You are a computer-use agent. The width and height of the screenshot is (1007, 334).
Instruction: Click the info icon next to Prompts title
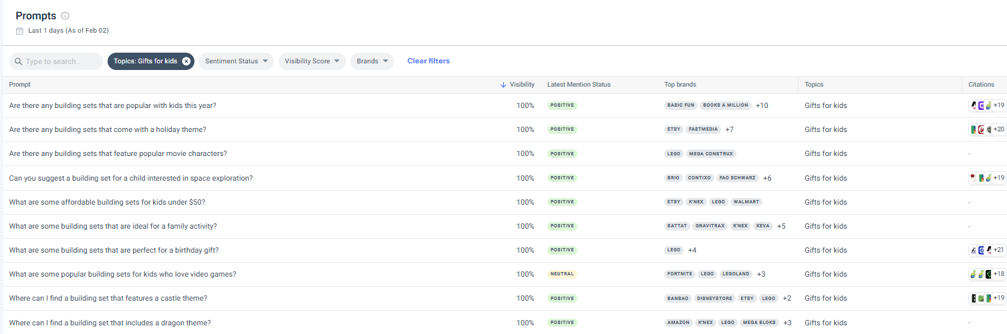click(x=65, y=16)
